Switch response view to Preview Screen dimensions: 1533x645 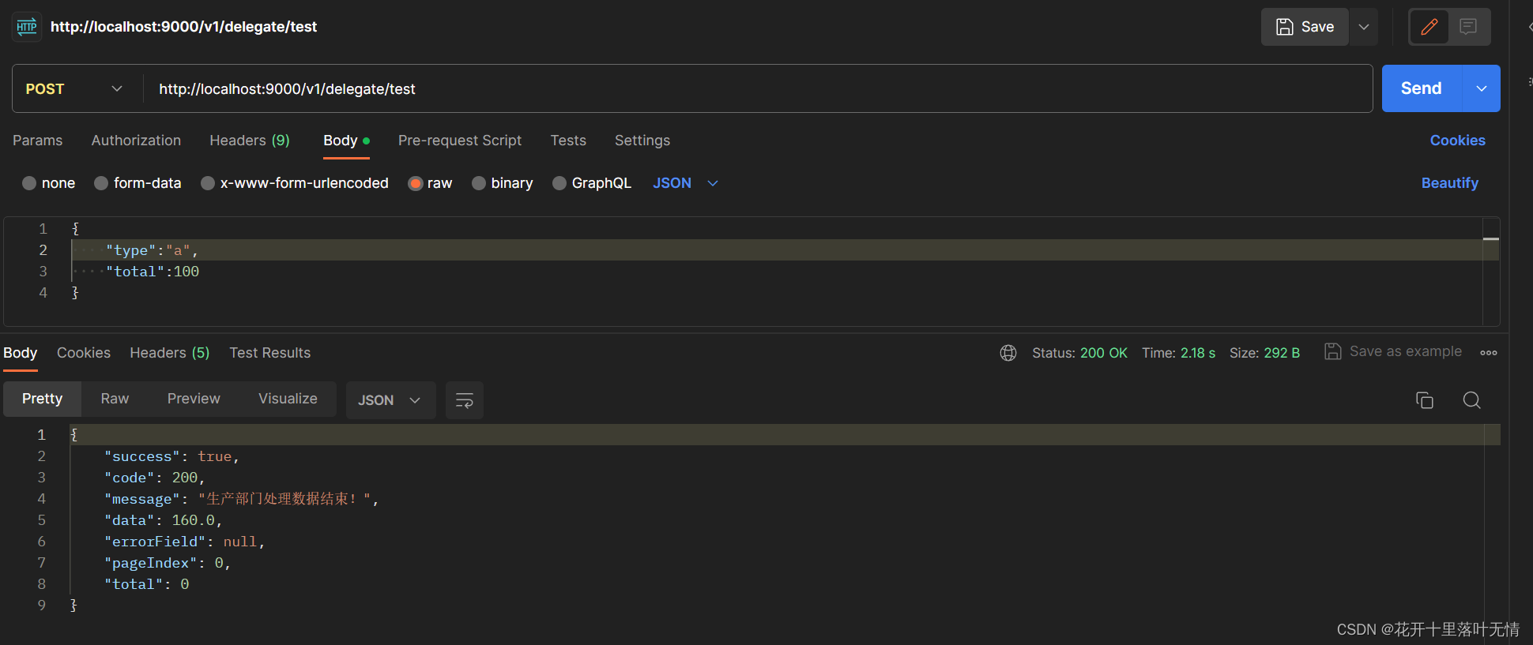click(194, 399)
